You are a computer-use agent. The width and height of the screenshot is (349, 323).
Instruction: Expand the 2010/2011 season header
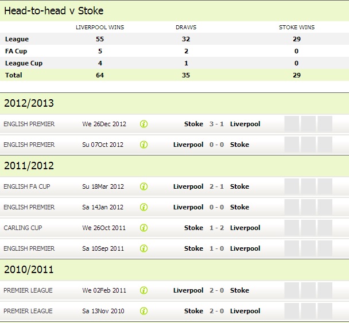coord(29,270)
